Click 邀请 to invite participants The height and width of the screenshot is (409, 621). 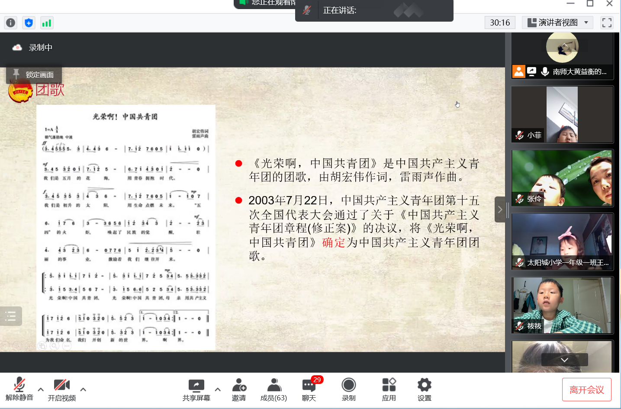[x=239, y=390]
